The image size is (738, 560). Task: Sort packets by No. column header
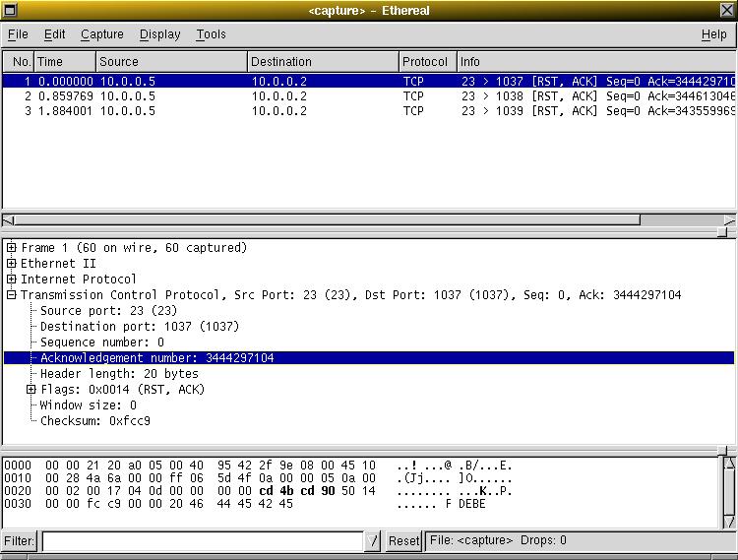click(19, 62)
